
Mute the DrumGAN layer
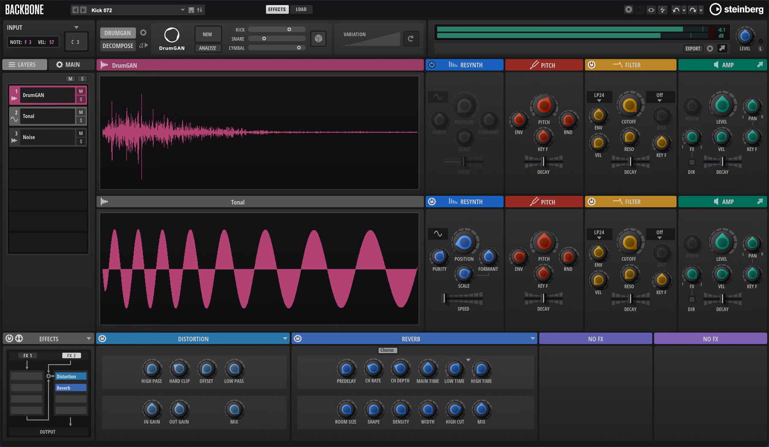[81, 91]
